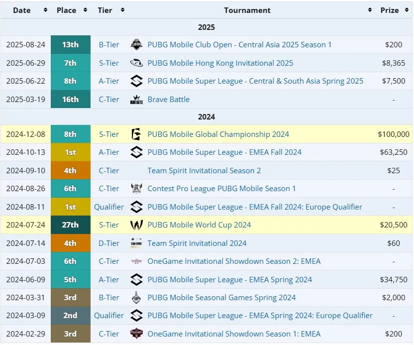Select the 27th place cell
This screenshot has height=345, width=414.
[71, 225]
